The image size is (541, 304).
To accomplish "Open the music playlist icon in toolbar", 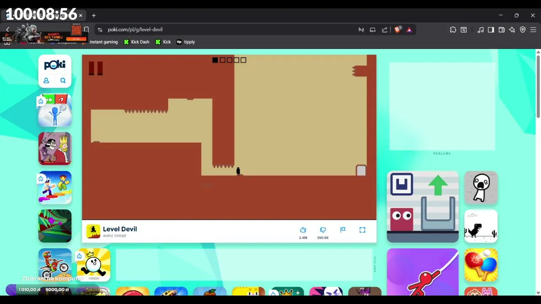I will coord(481,30).
